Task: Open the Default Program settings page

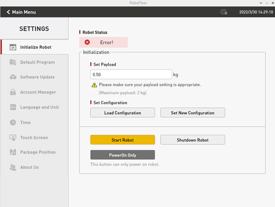Action: (x=35, y=62)
